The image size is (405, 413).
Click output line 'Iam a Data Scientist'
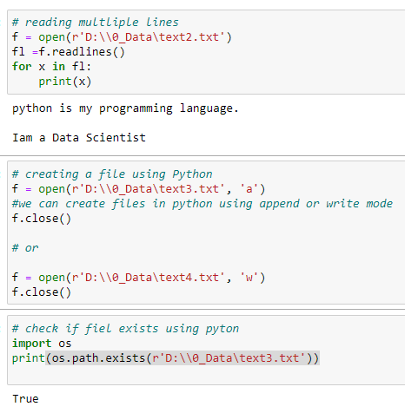79,138
